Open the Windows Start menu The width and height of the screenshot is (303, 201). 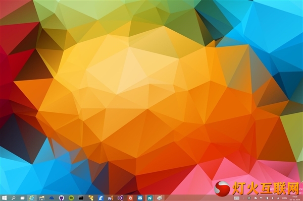coord(4,197)
